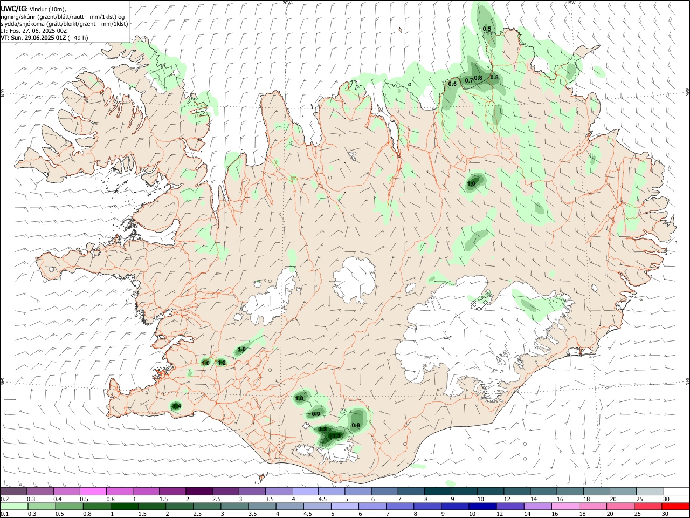The height and width of the screenshot is (518, 690).
Task: Click the darkest purple 2 swatch in upper legend
Action: (x=198, y=491)
